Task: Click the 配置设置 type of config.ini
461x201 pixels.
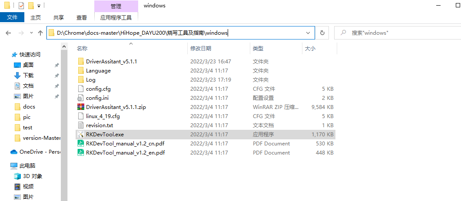Action: 263,98
